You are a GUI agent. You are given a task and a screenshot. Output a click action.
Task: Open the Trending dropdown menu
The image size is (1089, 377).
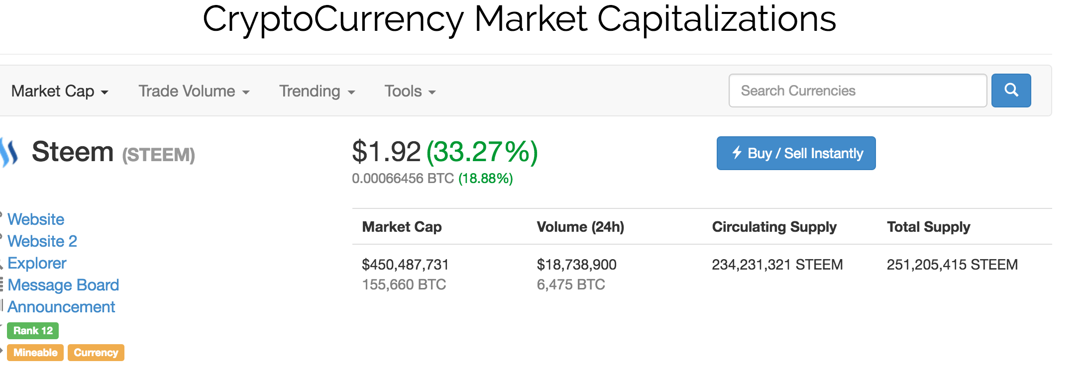(x=317, y=92)
